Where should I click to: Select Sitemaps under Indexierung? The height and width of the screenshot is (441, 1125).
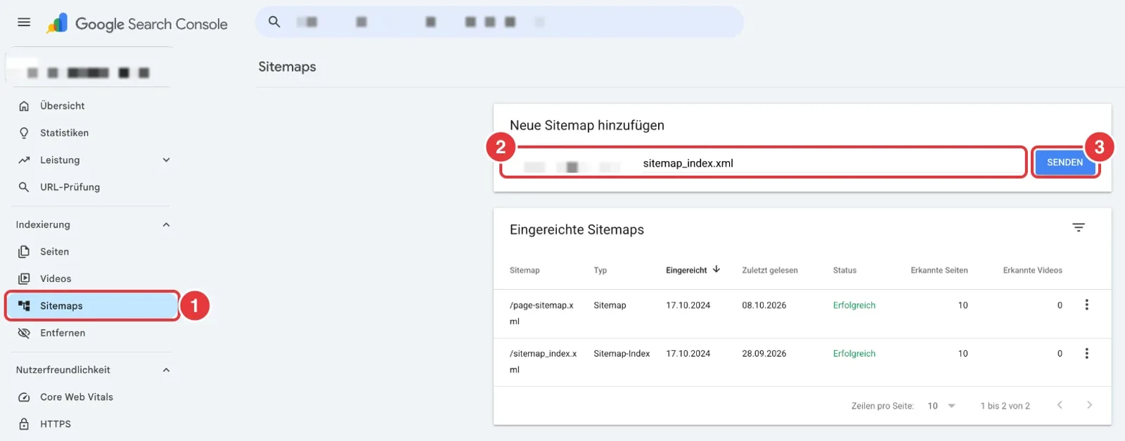91,306
